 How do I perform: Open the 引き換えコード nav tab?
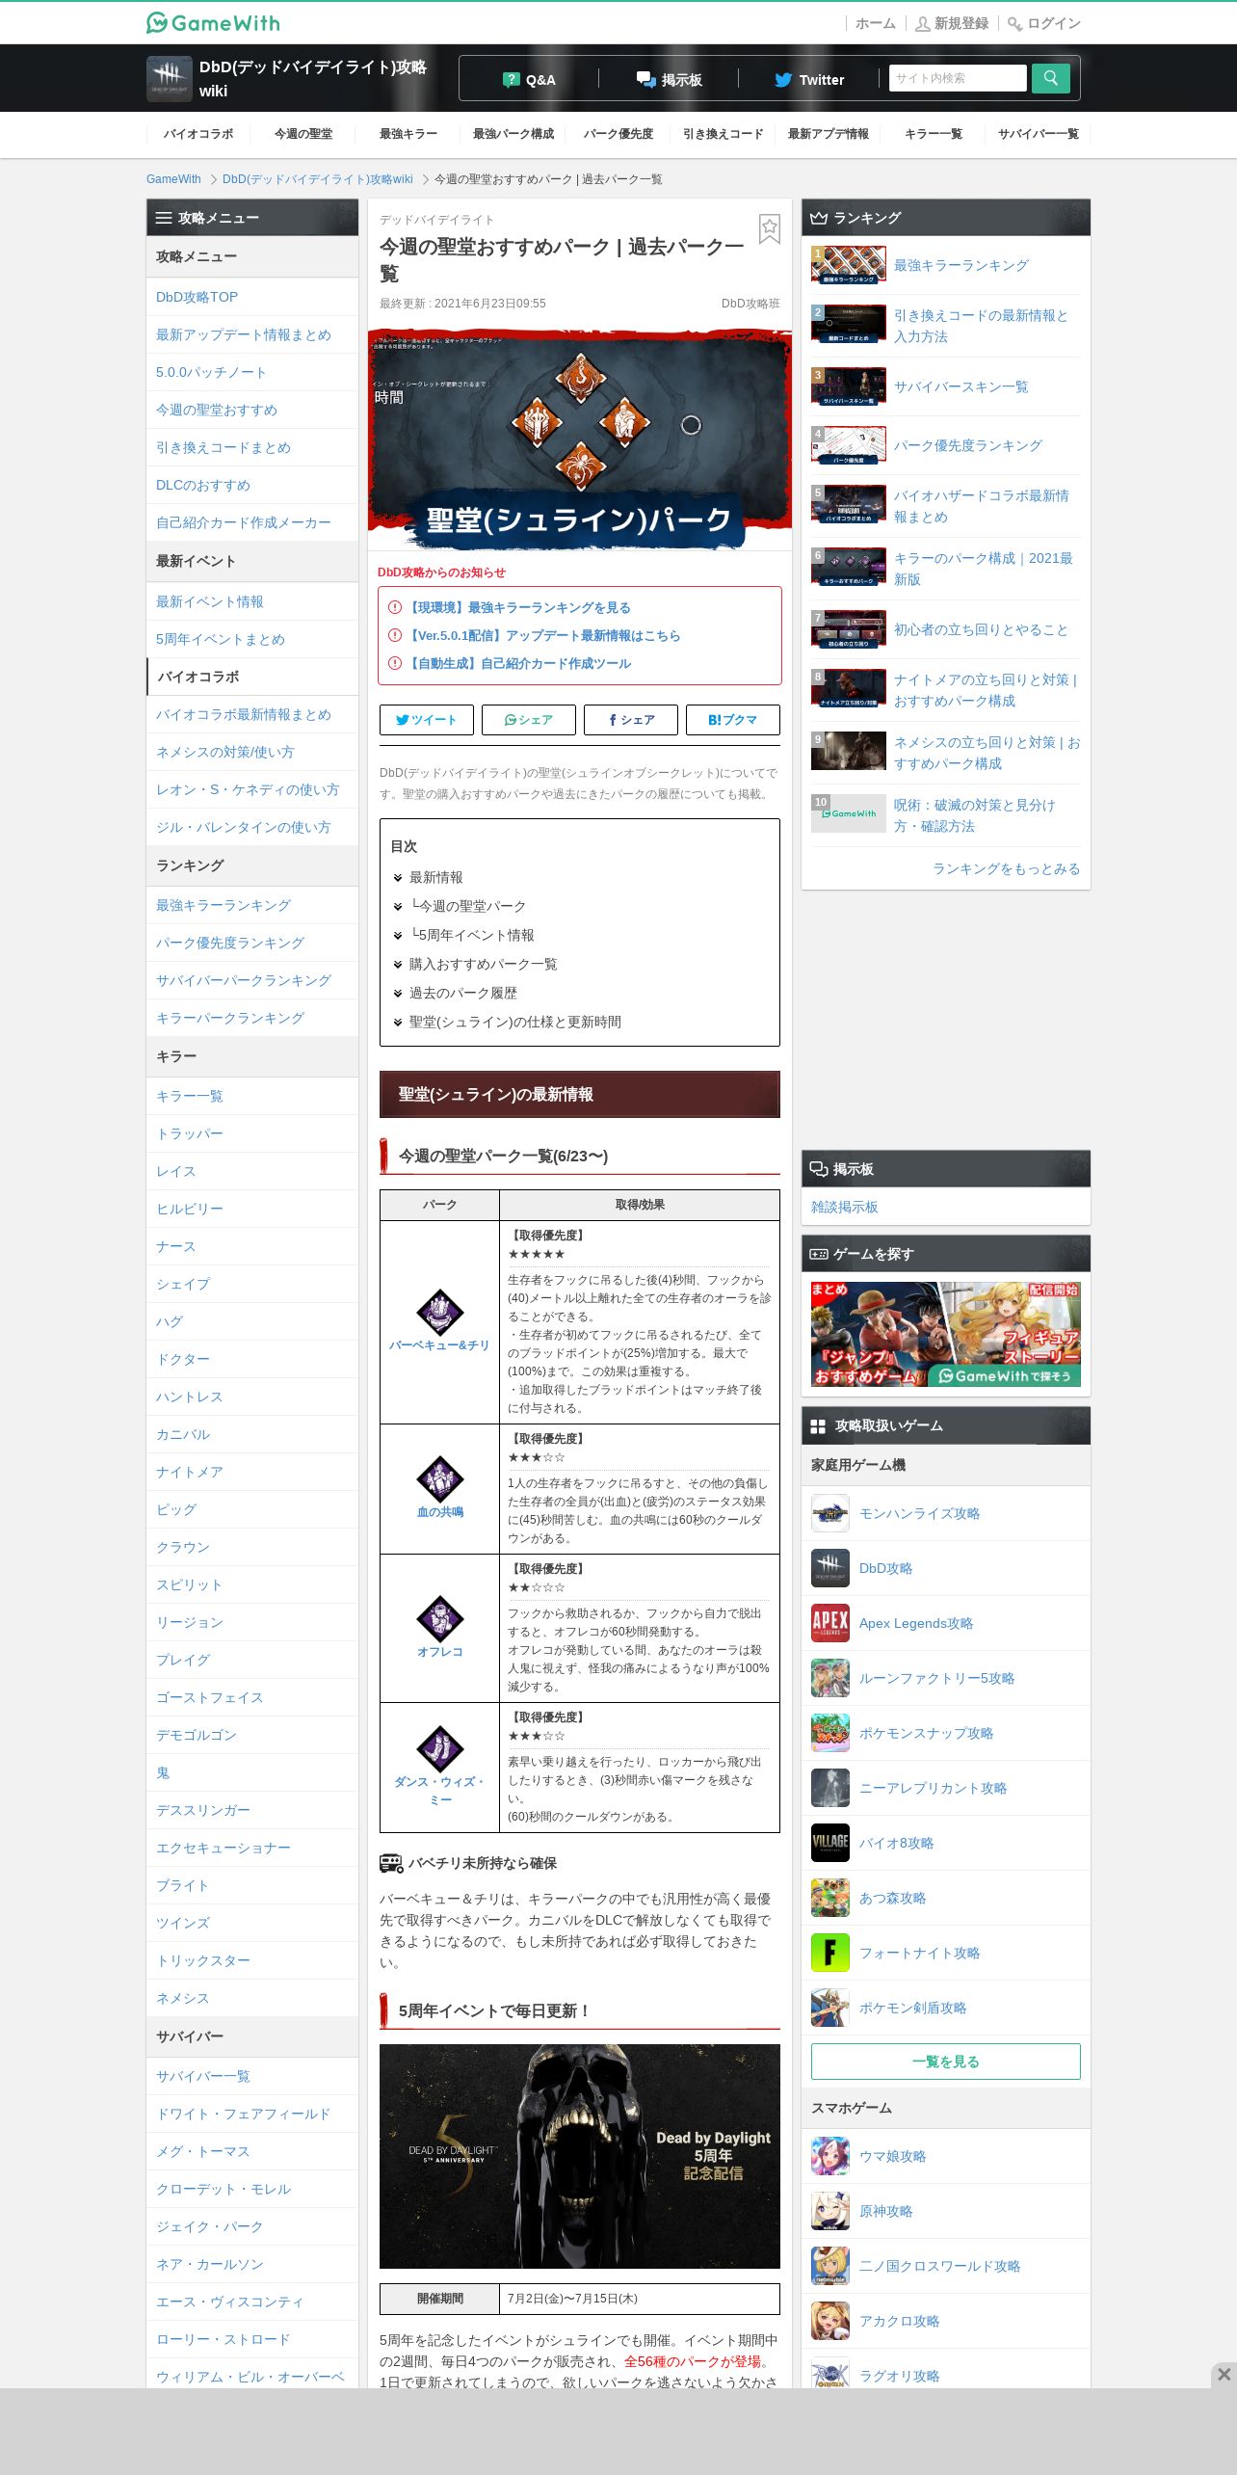tap(724, 134)
